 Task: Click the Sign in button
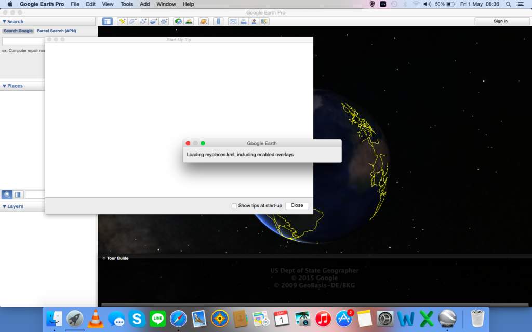[x=500, y=21]
